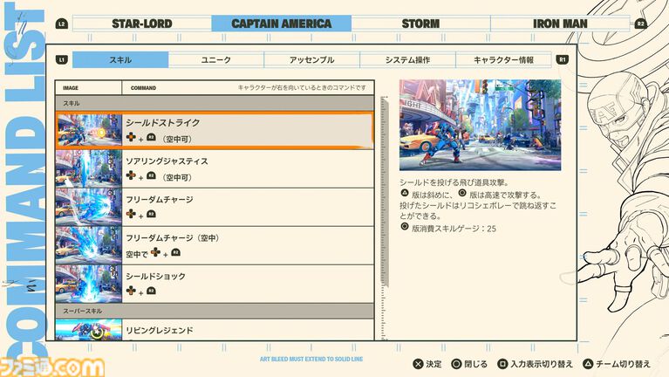The image size is (669, 377).
Task: Click the circle icon before 版は高速で攻撃する
Action: [x=462, y=194]
